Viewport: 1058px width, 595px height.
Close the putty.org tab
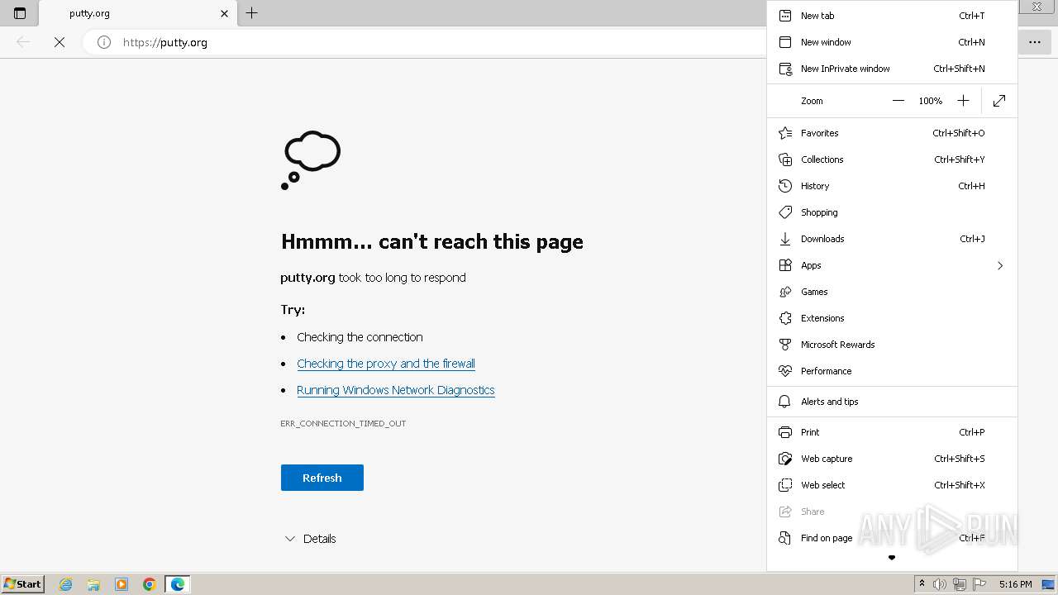click(224, 13)
